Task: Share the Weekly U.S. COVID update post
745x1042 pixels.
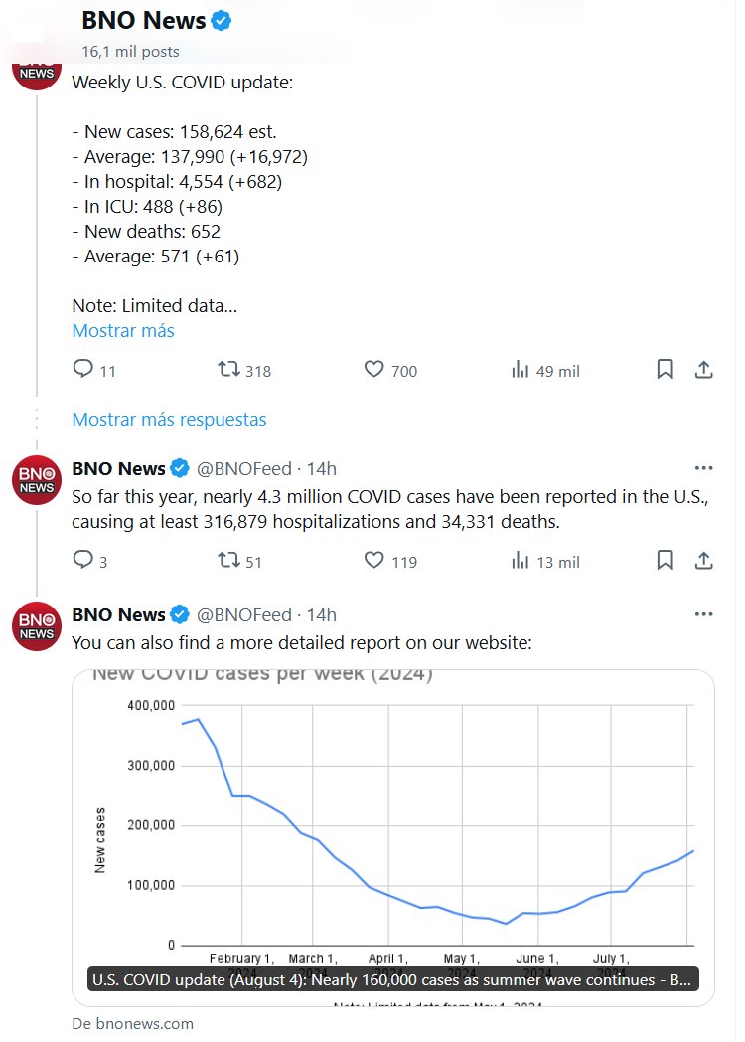Action: coord(703,370)
